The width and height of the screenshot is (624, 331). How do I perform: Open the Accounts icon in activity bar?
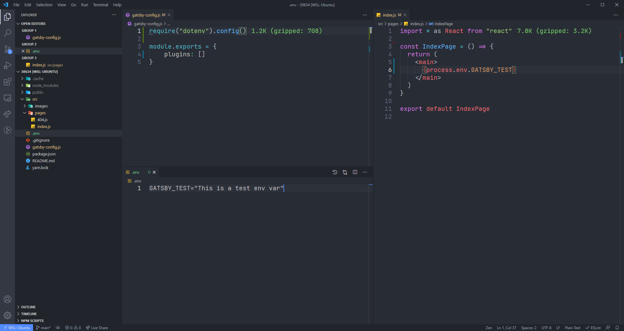[x=7, y=299]
